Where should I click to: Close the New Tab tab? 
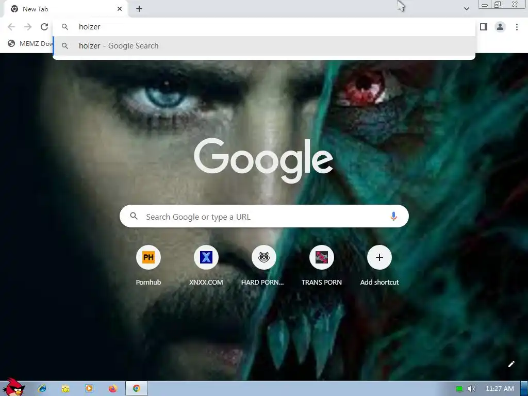pyautogui.click(x=120, y=9)
